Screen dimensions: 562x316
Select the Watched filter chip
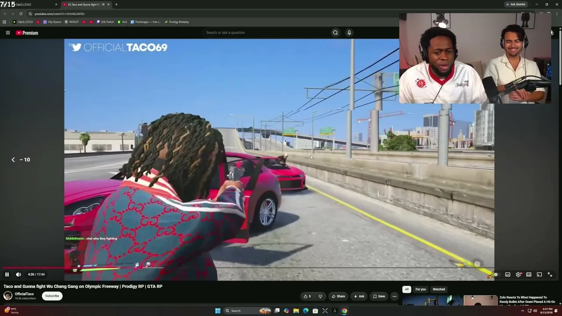coord(439,289)
